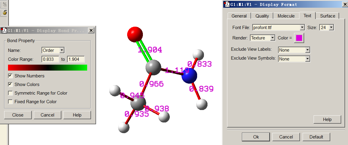348x145 pixels.
Task: Click the bond order label 1.904
Action: [150, 50]
